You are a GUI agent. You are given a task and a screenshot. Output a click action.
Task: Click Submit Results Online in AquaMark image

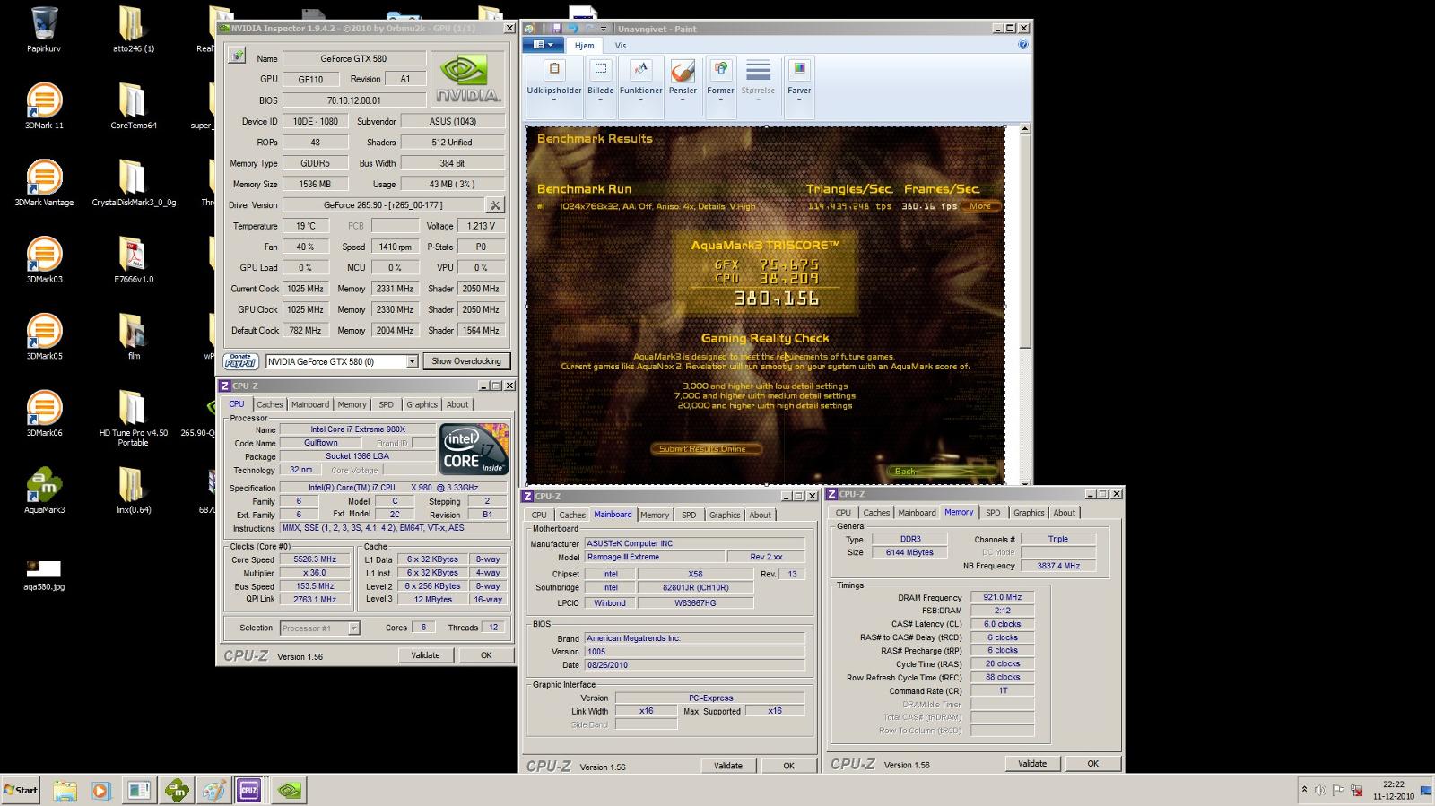[704, 449]
